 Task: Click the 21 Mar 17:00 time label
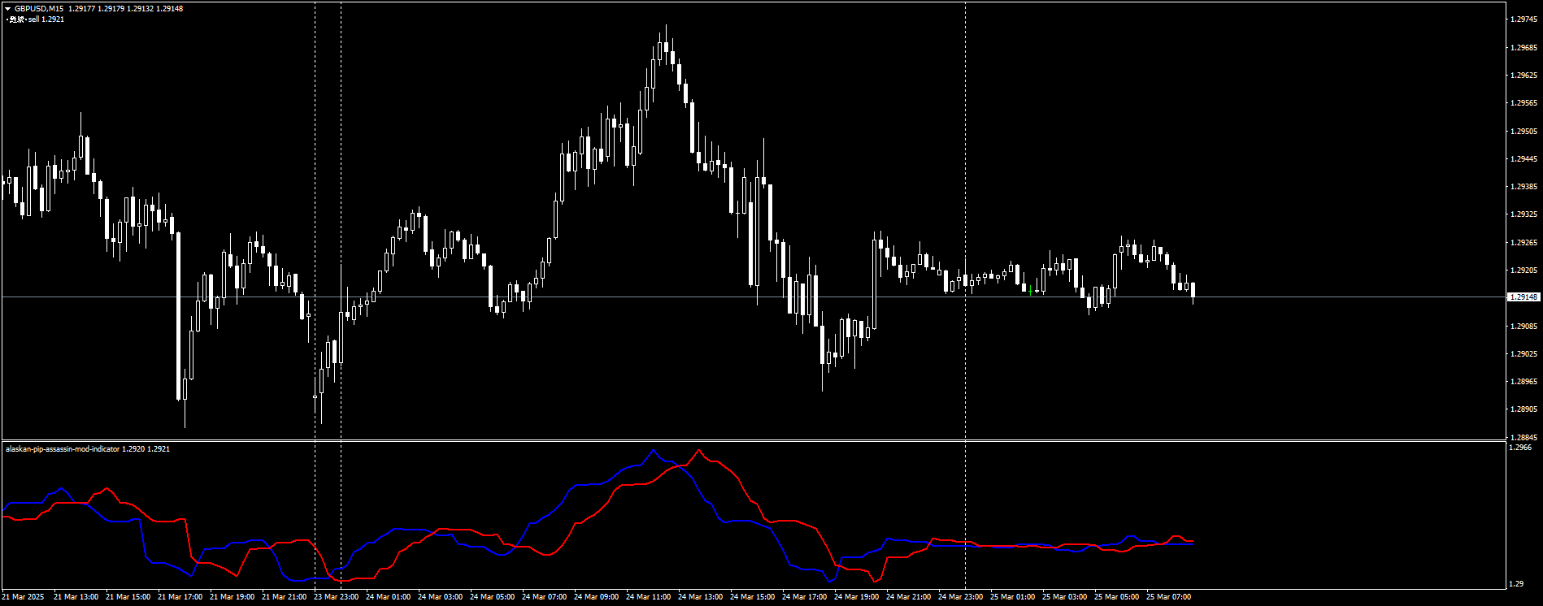pyautogui.click(x=180, y=597)
